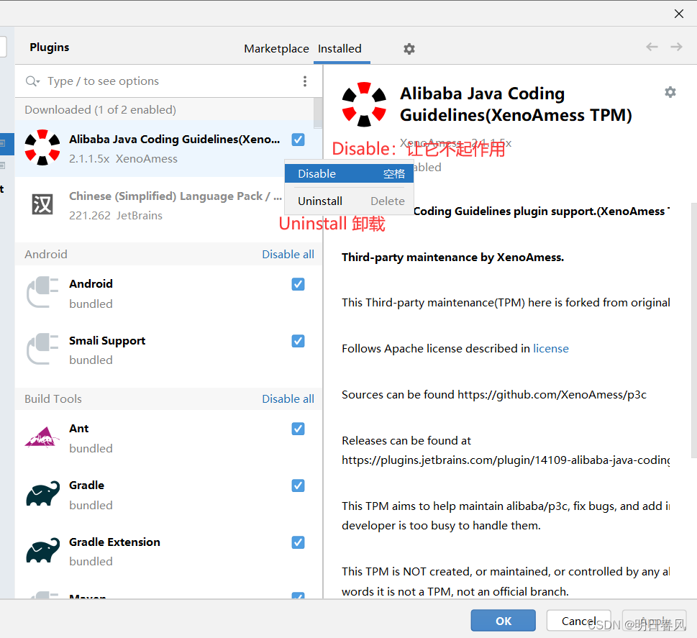Click the Ant plugin name
697x638 pixels.
click(79, 428)
